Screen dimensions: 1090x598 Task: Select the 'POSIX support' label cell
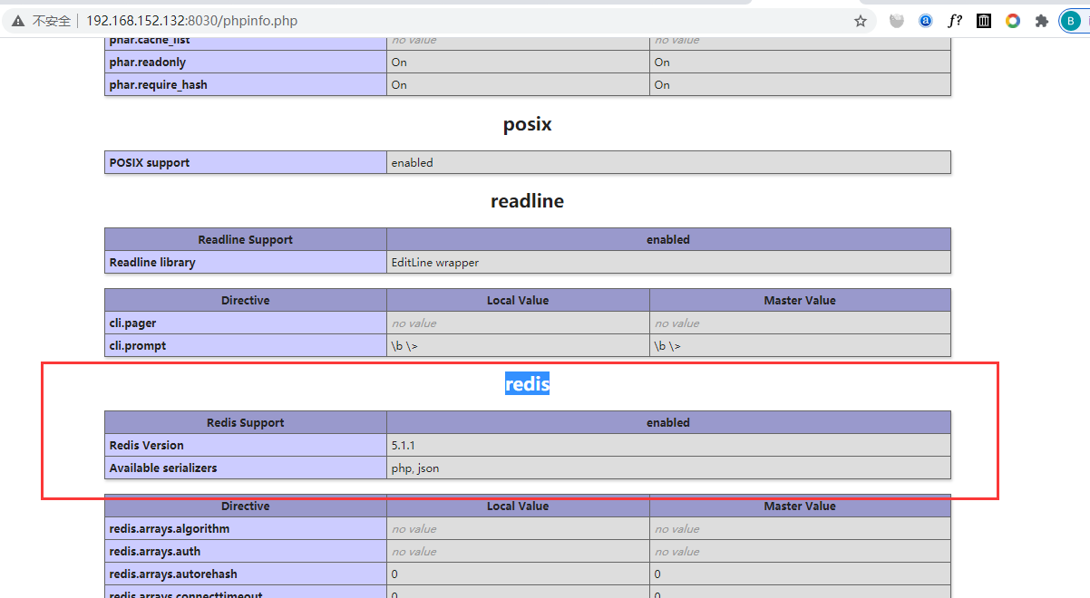pyautogui.click(x=246, y=162)
